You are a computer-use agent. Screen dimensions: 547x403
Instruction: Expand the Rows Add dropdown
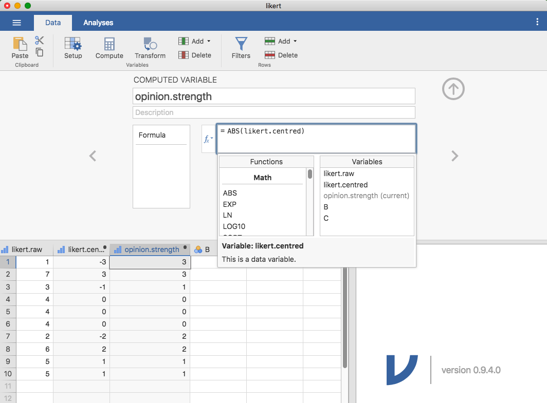click(281, 41)
